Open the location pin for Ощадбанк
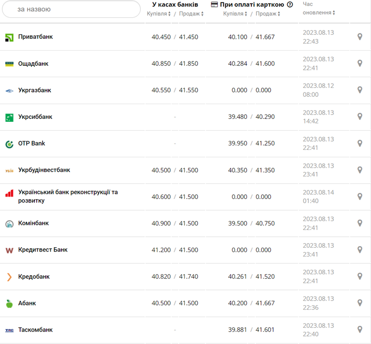 (x=360, y=63)
